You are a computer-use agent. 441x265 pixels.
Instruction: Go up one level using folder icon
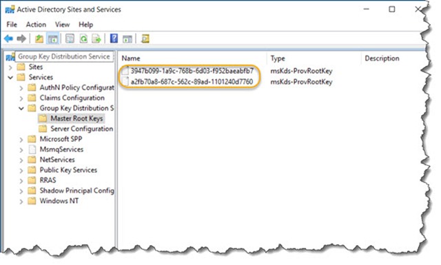[39, 39]
